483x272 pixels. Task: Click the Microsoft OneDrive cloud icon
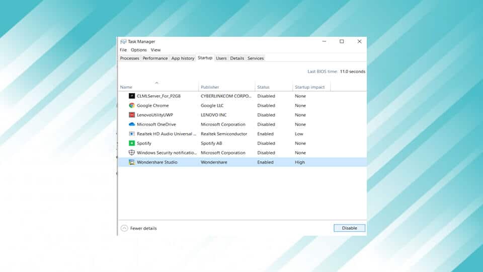[x=132, y=124]
